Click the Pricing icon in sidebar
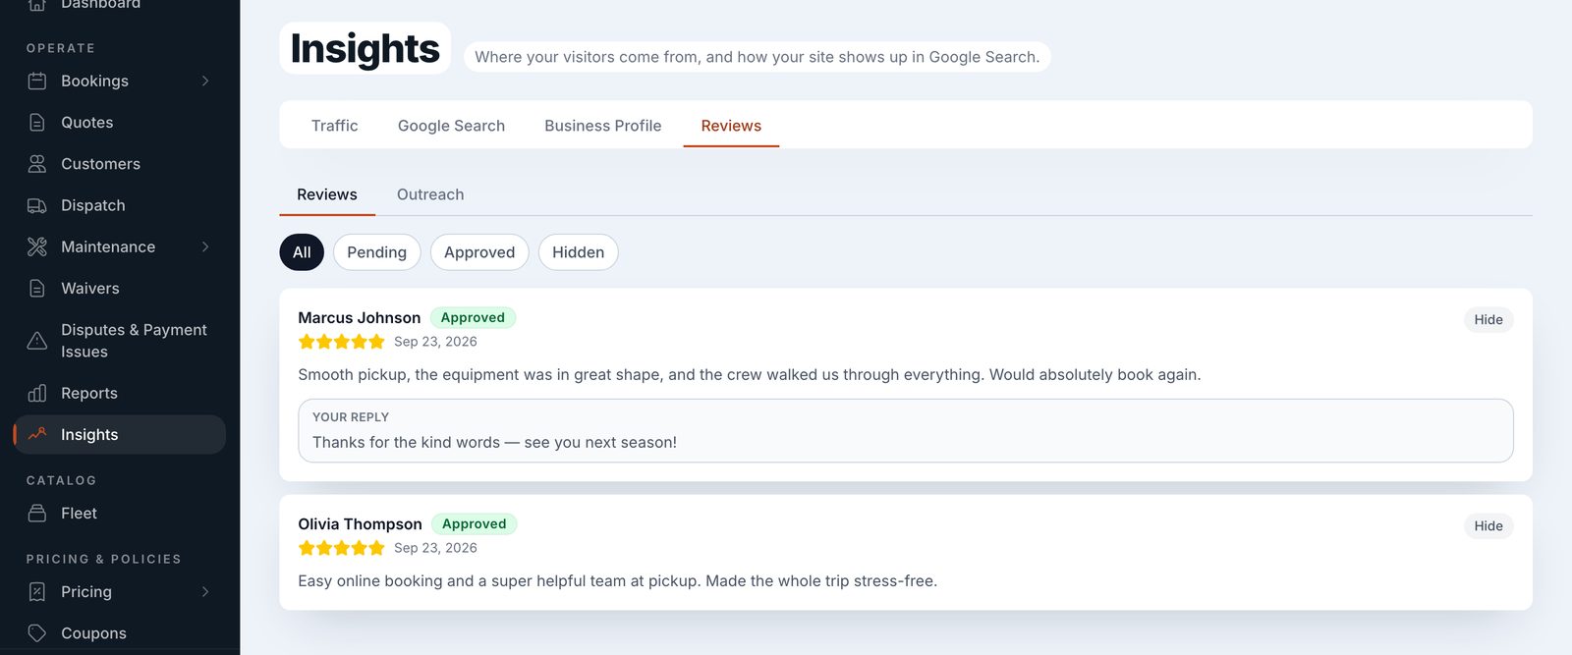The width and height of the screenshot is (1572, 655). tap(37, 591)
